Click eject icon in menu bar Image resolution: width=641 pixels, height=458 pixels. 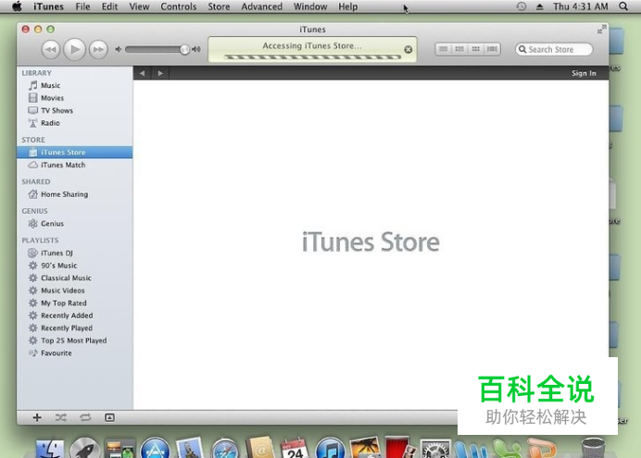point(540,6)
